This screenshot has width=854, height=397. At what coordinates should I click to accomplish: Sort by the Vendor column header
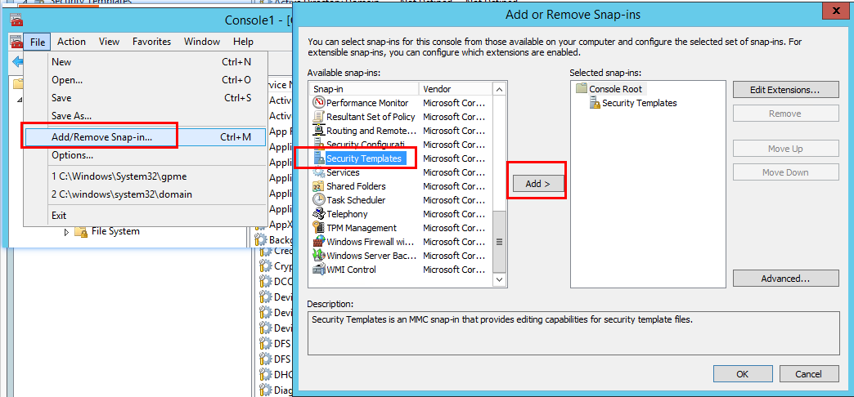click(x=455, y=89)
